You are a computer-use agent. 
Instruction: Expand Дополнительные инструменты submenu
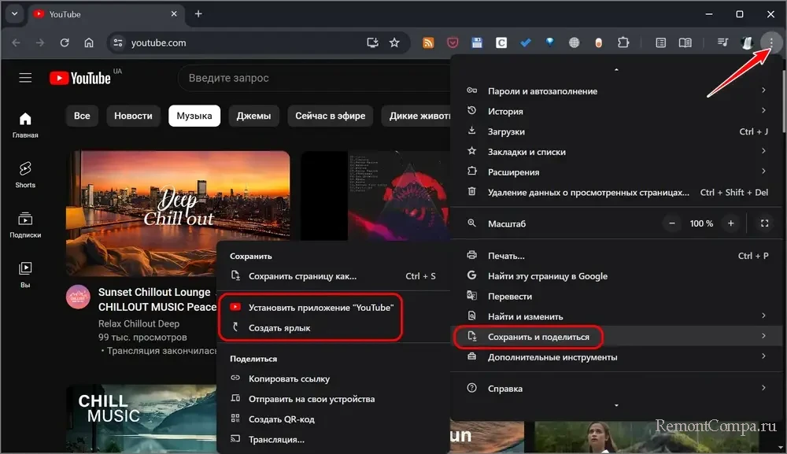point(616,356)
